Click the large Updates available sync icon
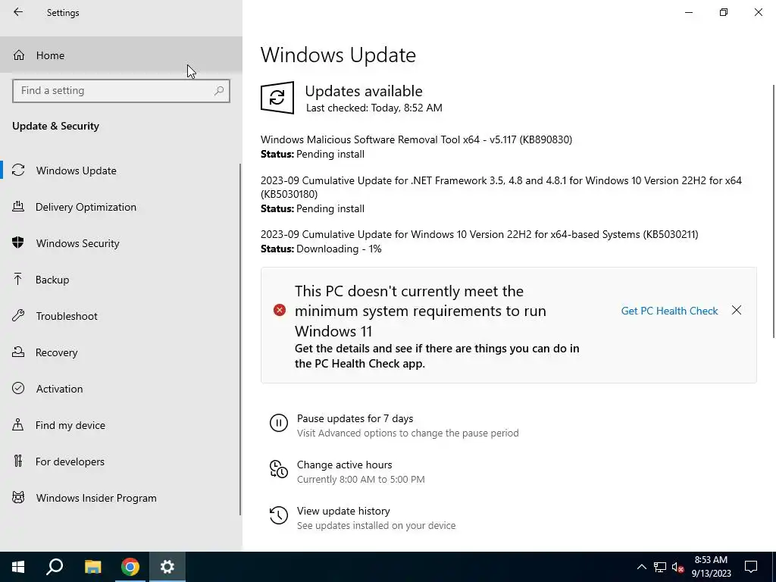The width and height of the screenshot is (776, 582). (x=277, y=98)
